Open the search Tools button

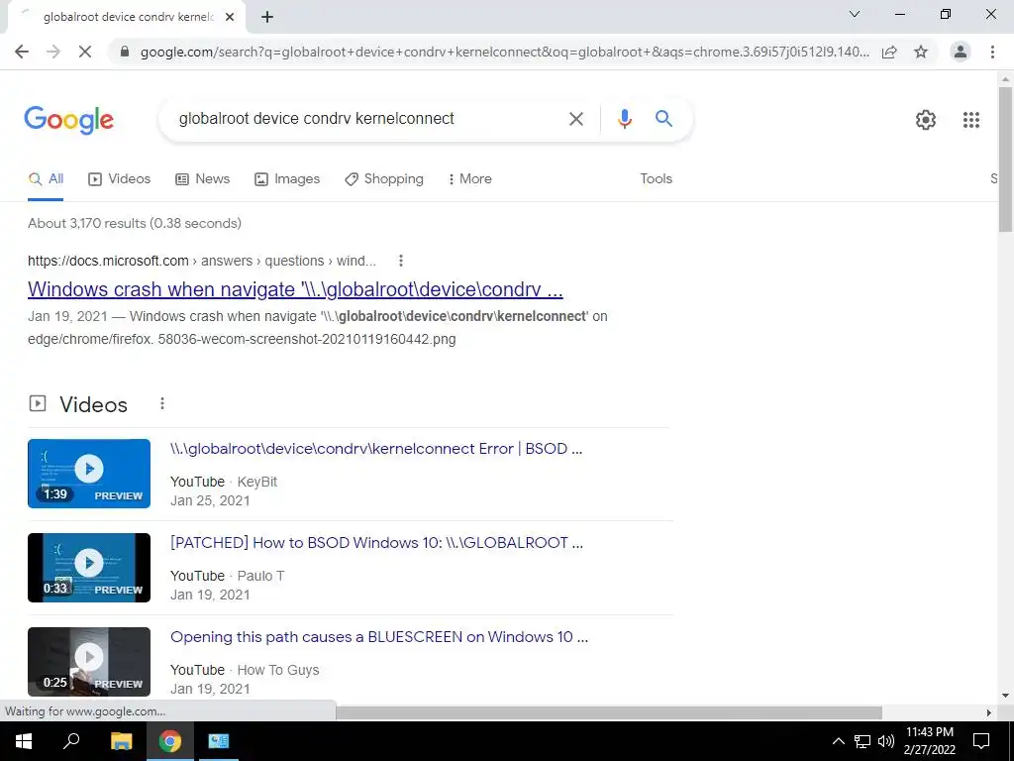[x=656, y=179]
